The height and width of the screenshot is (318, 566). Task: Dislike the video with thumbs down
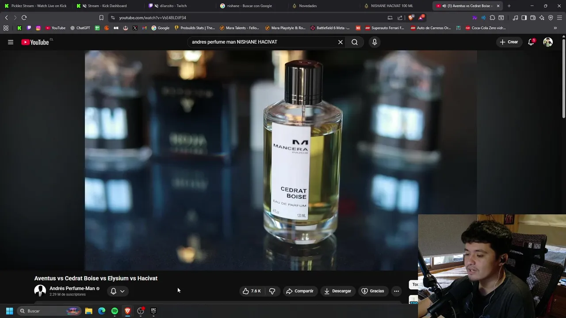(x=272, y=291)
